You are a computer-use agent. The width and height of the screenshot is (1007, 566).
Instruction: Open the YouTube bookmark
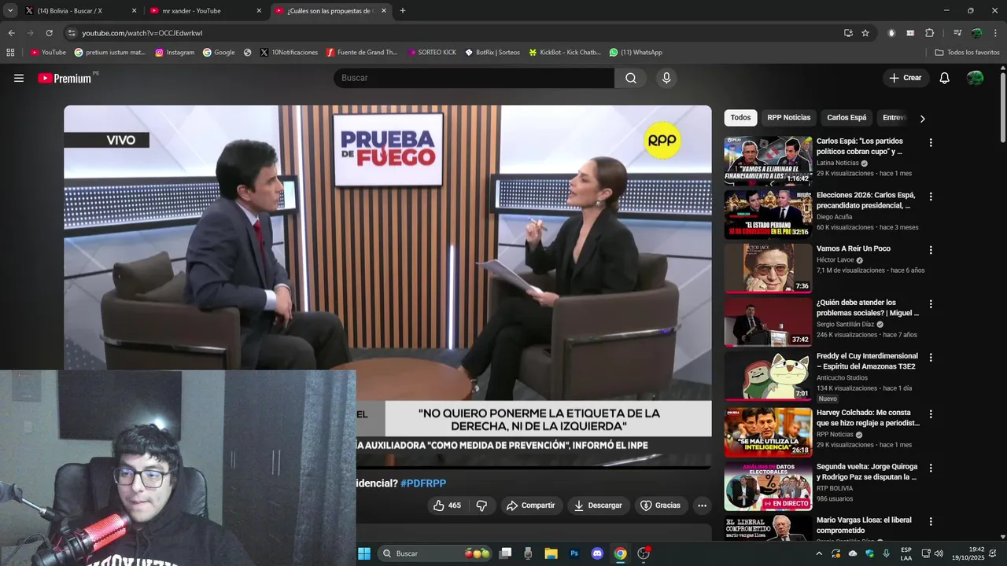click(48, 53)
